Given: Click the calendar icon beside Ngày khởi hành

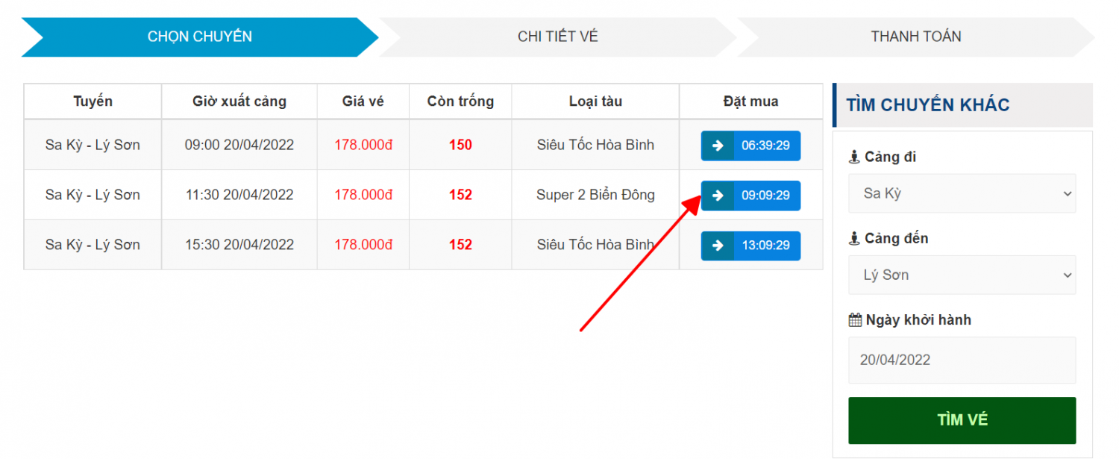Looking at the screenshot, I should (x=855, y=320).
